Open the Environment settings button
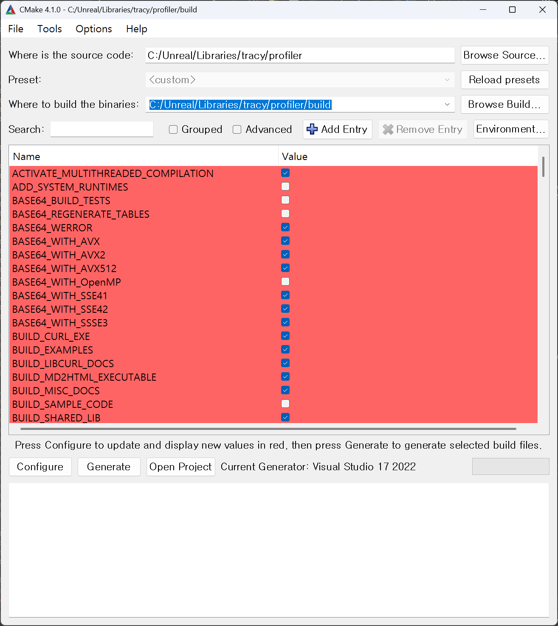 tap(511, 129)
